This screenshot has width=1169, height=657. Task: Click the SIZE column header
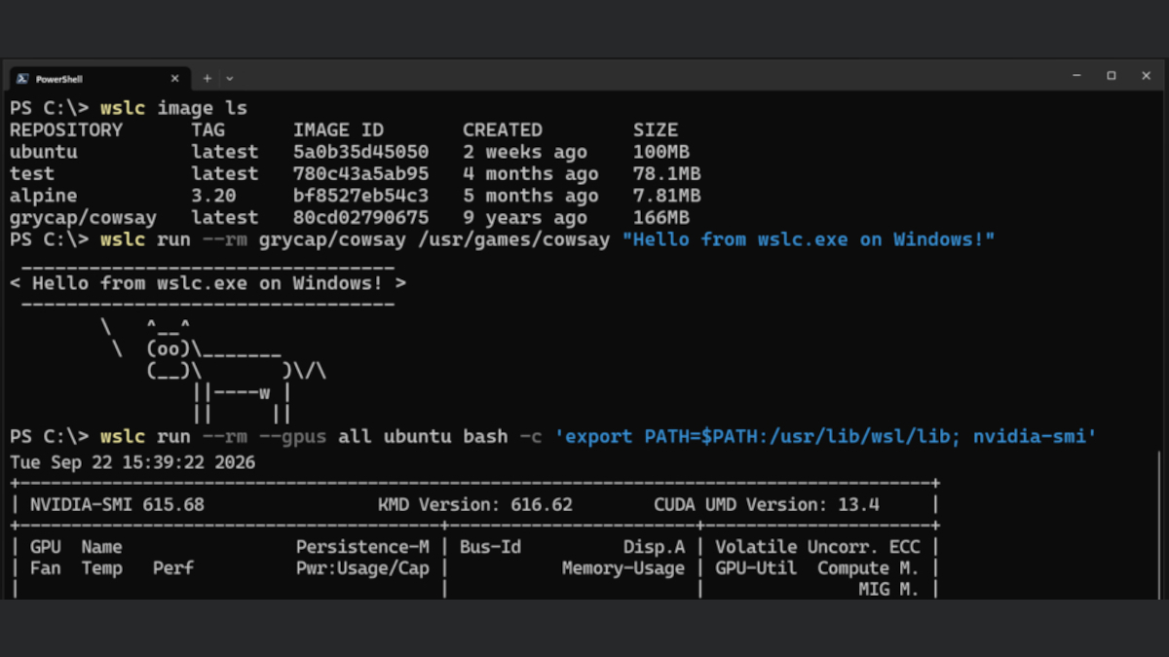point(656,130)
